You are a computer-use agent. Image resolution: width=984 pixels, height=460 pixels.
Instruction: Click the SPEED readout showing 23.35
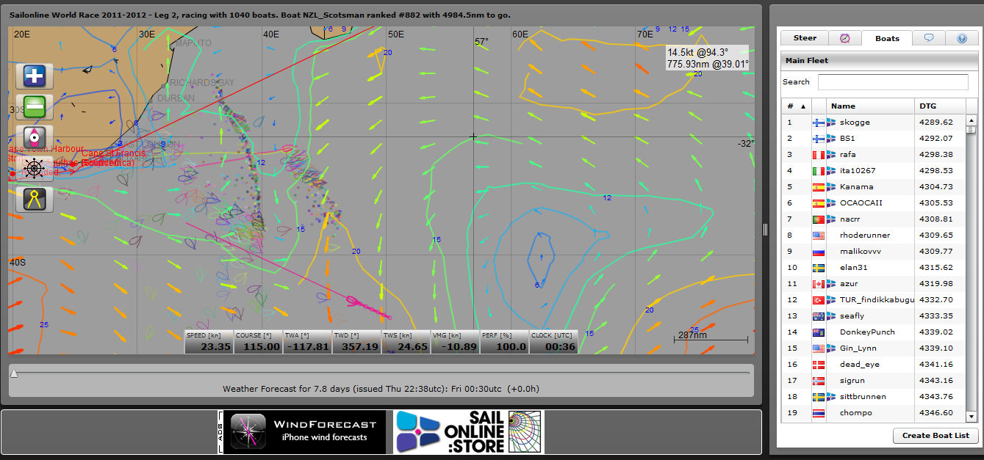tap(209, 342)
